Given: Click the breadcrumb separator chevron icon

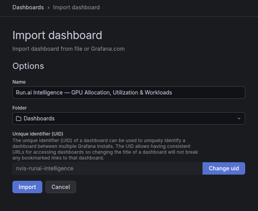Looking at the screenshot, I should tap(48, 8).
